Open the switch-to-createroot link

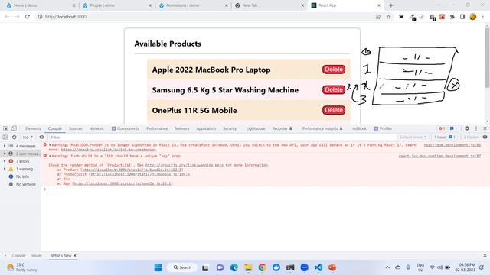[109, 150]
